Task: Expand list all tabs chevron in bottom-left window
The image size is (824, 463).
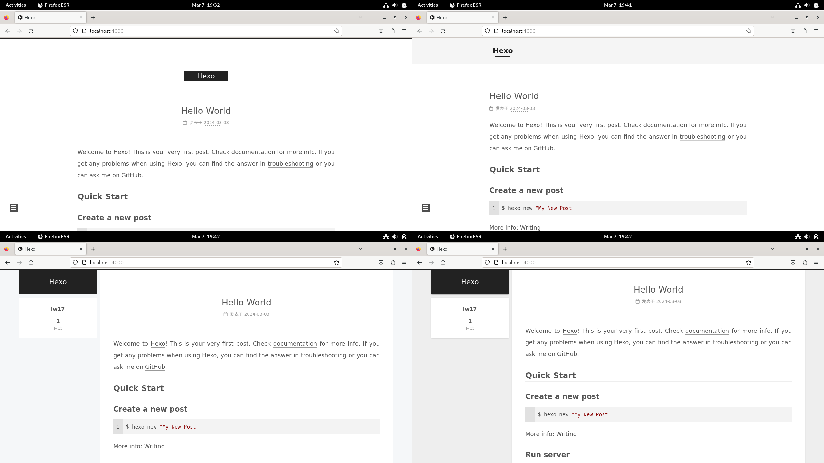Action: (x=360, y=249)
